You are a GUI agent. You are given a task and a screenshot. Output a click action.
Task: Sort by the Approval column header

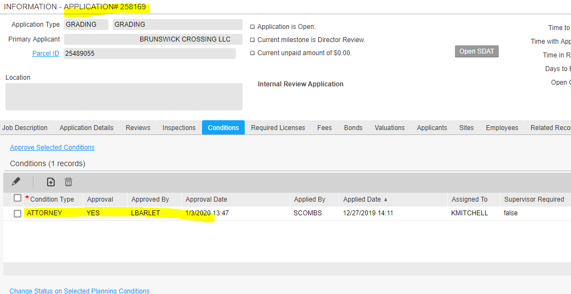[100, 199]
